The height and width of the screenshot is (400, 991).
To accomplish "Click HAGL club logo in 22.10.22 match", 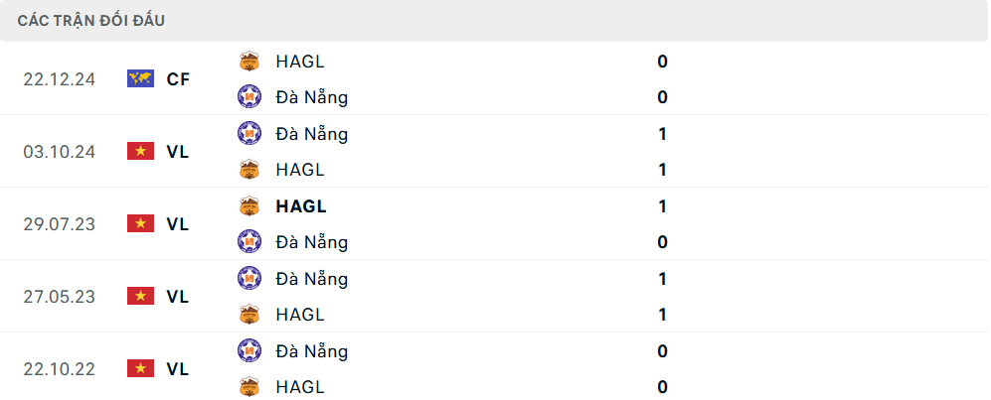I will 249,387.
